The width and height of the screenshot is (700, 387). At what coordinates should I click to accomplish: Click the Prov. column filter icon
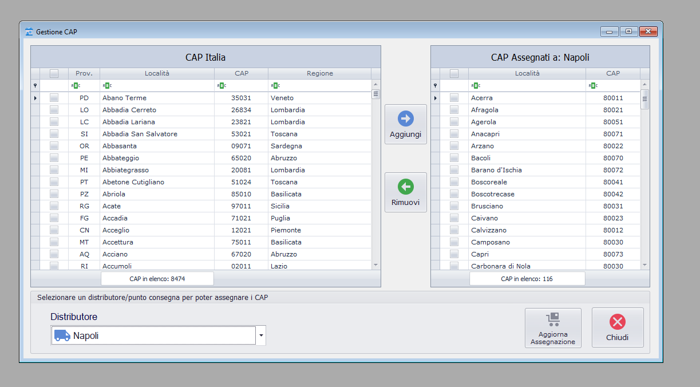75,86
